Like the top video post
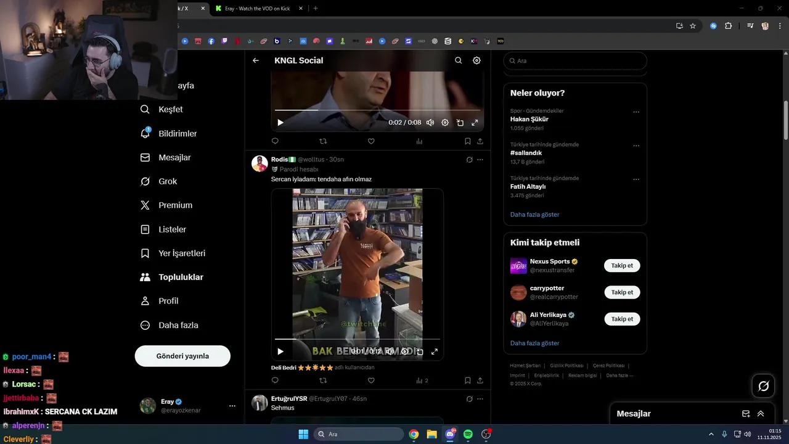Image resolution: width=789 pixels, height=444 pixels. click(x=371, y=141)
